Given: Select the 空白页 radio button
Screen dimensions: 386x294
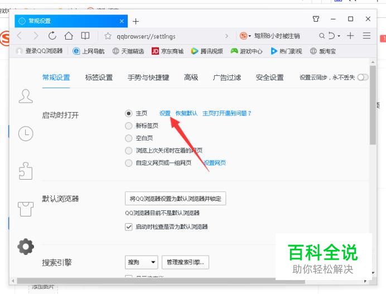Looking at the screenshot, I should [x=128, y=138].
